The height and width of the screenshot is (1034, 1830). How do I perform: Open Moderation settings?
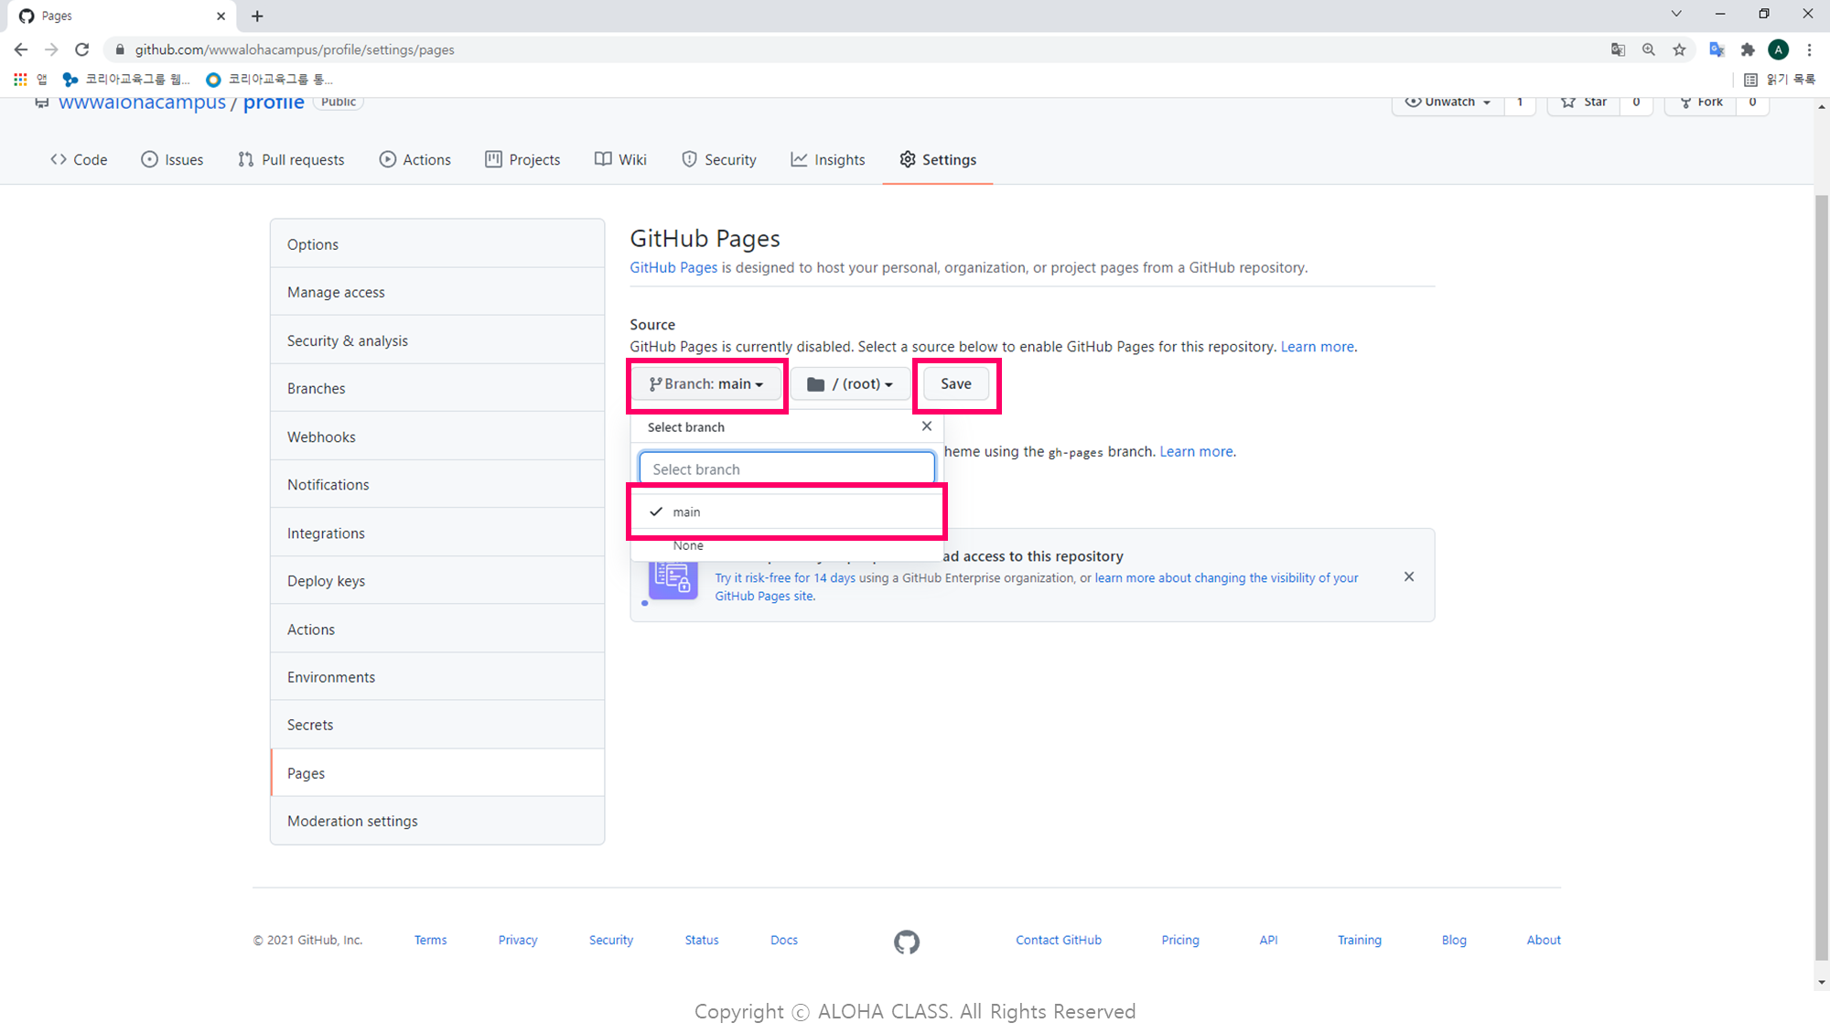(x=437, y=821)
